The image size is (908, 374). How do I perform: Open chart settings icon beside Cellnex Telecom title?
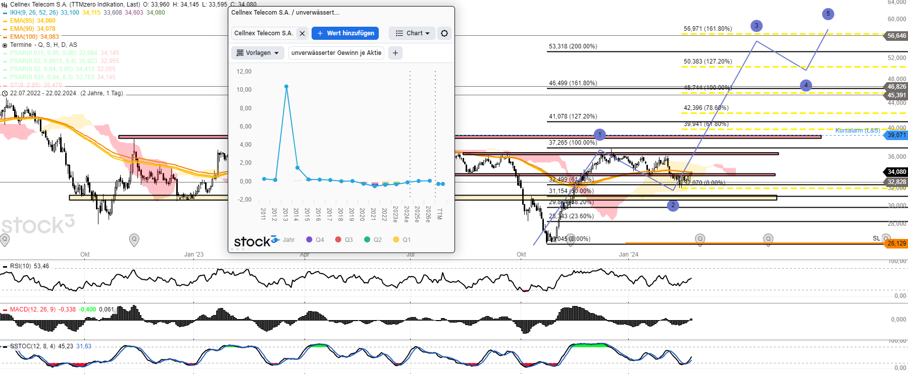(5, 5)
